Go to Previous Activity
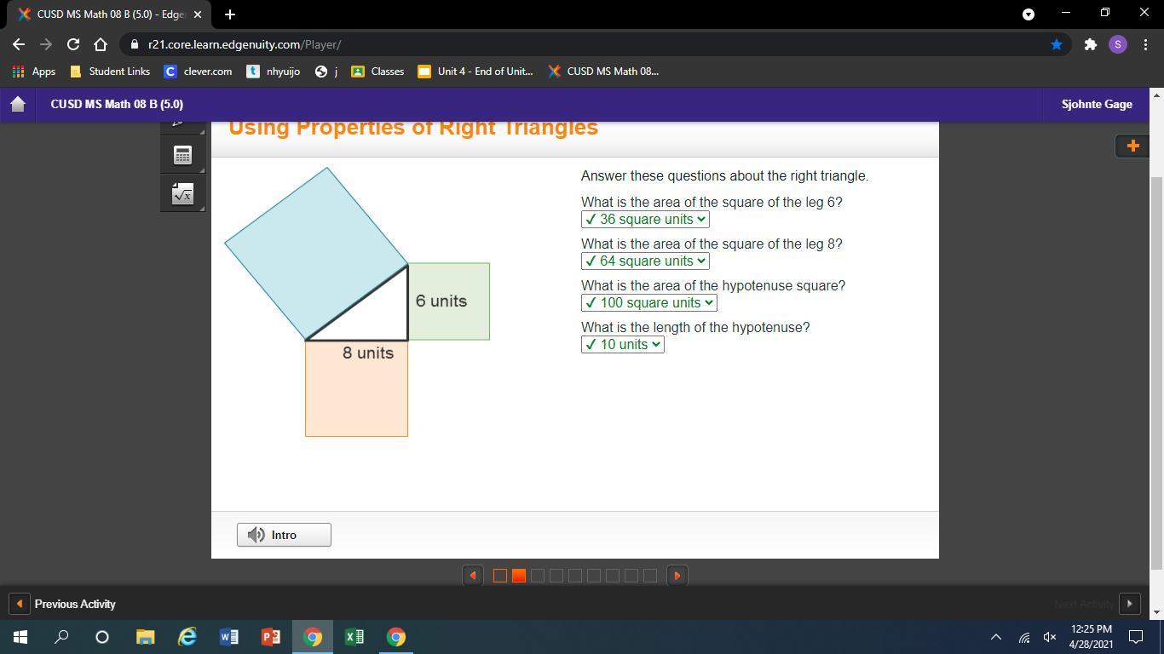 tap(64, 604)
